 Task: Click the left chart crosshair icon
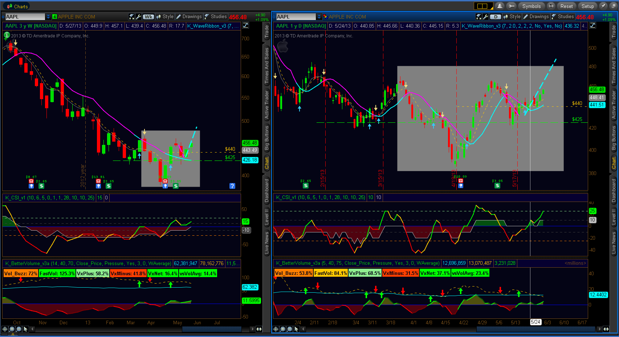(x=5, y=329)
